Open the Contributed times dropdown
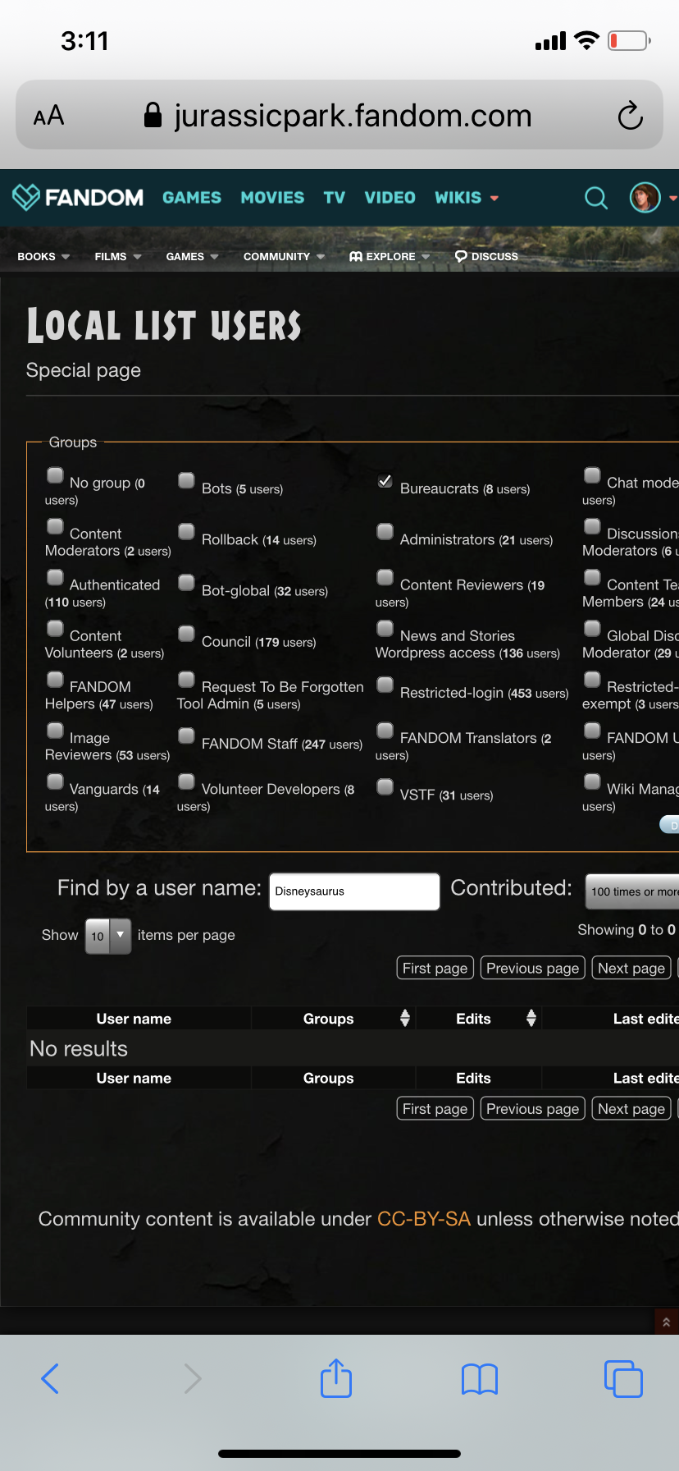679x1471 pixels. click(x=632, y=891)
